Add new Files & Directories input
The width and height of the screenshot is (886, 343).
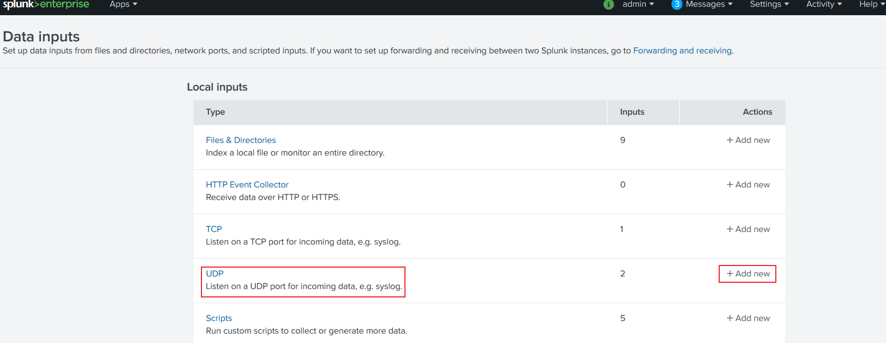(748, 140)
